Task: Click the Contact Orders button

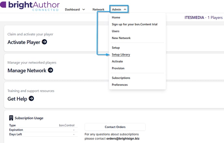Action: point(115,127)
